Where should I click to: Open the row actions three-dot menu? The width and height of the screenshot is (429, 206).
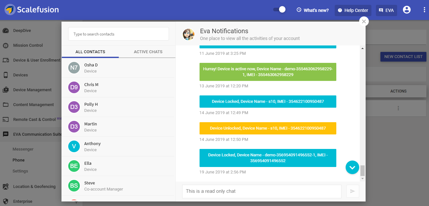tap(398, 108)
